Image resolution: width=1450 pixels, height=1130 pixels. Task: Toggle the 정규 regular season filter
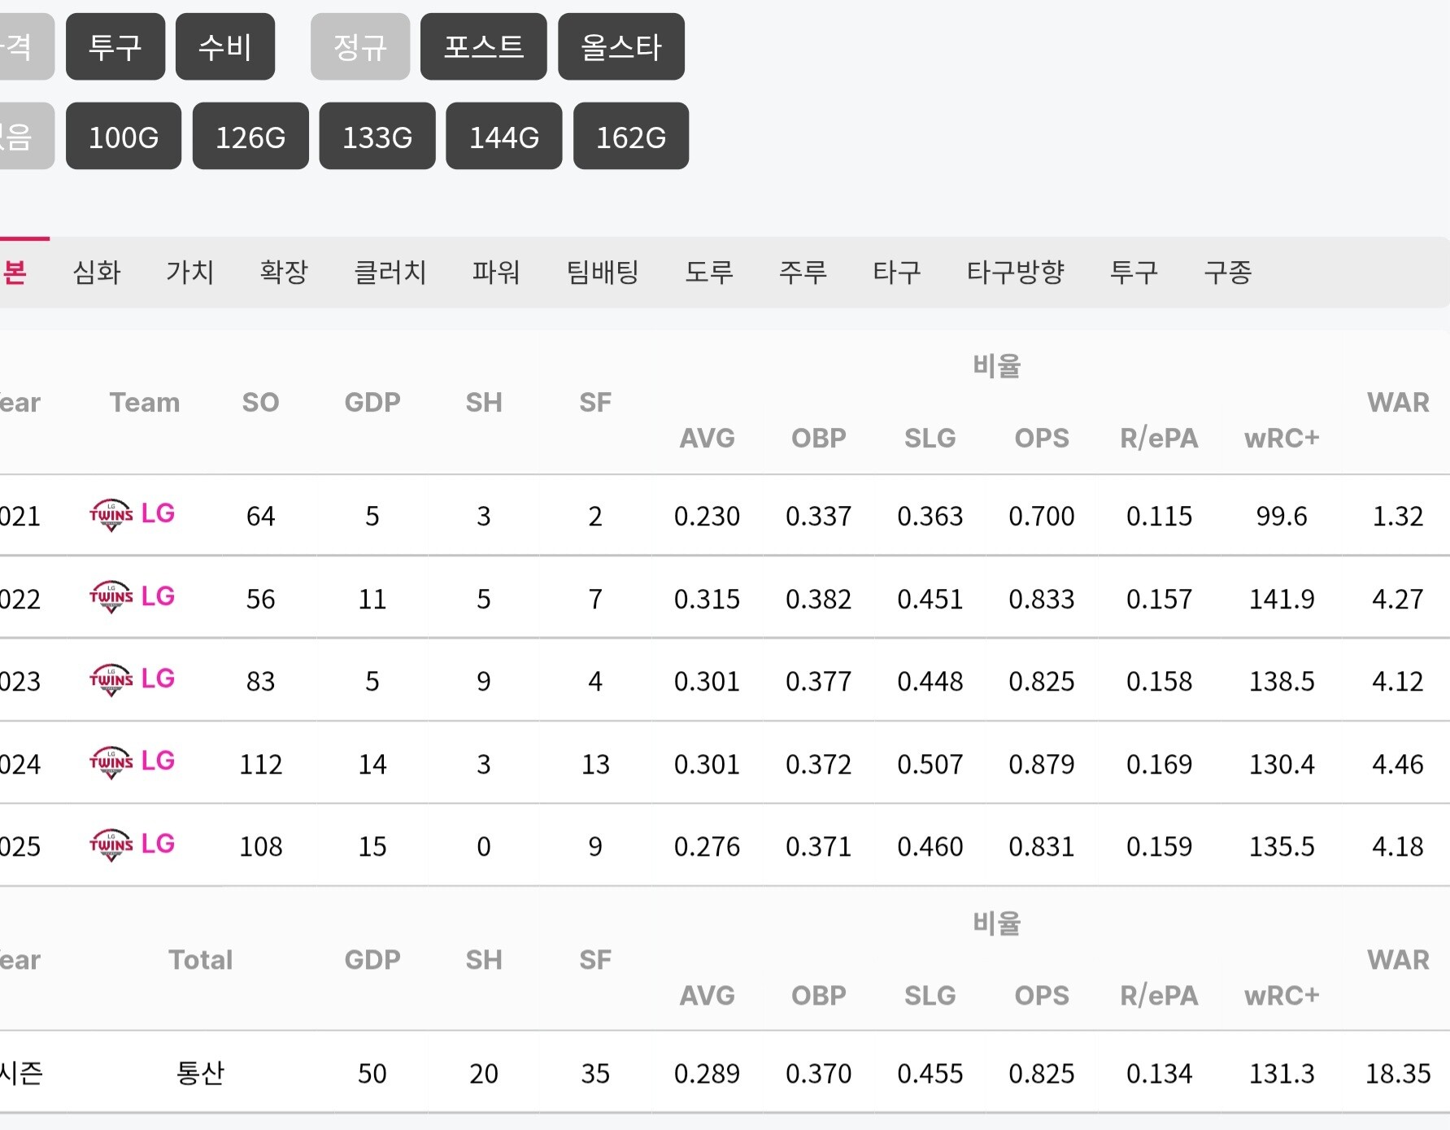tap(360, 46)
